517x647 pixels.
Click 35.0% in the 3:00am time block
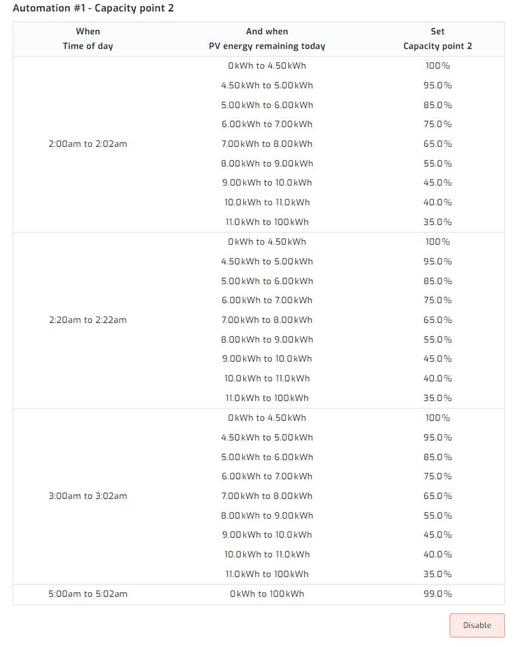[437, 574]
